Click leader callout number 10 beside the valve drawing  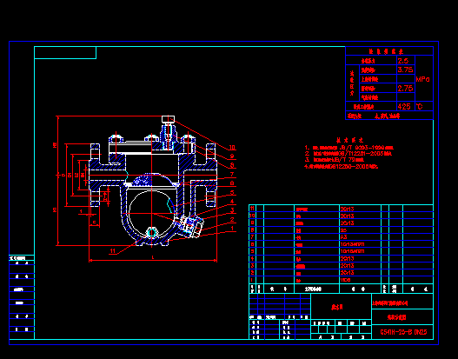232,148
